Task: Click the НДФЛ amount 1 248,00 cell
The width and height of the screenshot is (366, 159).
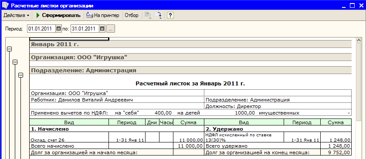Action: click(336, 138)
